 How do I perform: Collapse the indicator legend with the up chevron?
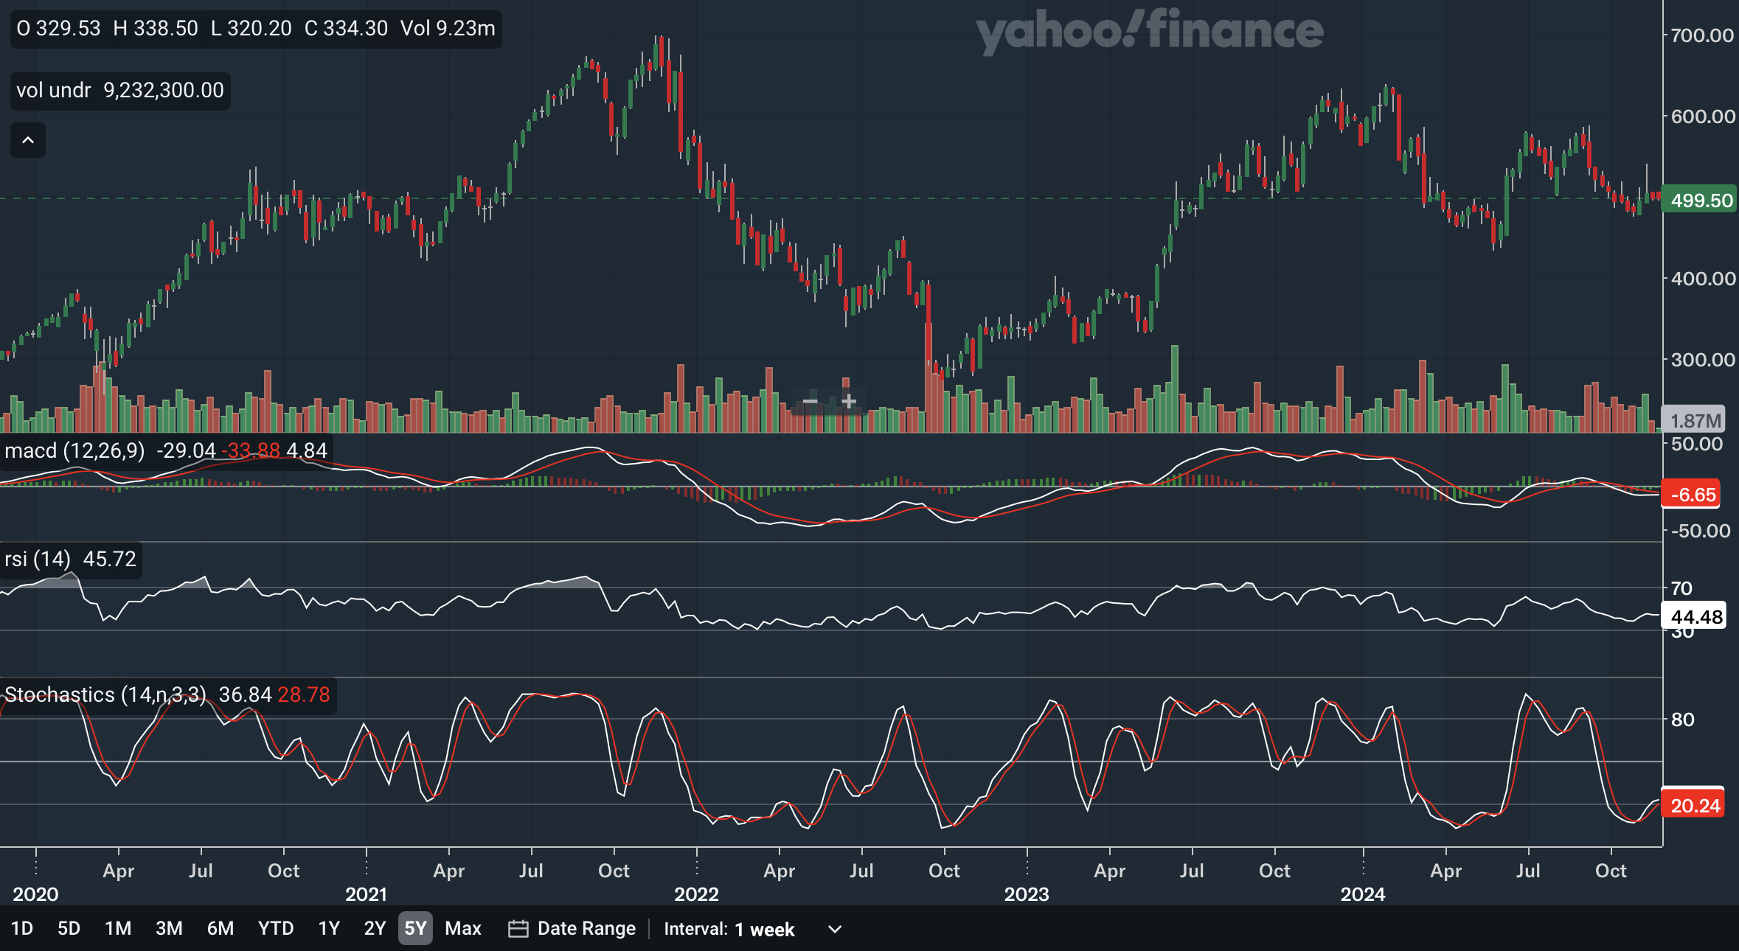(28, 140)
